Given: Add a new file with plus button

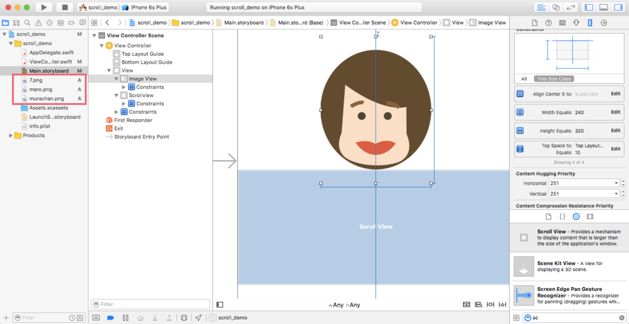Looking at the screenshot, I should (6, 318).
